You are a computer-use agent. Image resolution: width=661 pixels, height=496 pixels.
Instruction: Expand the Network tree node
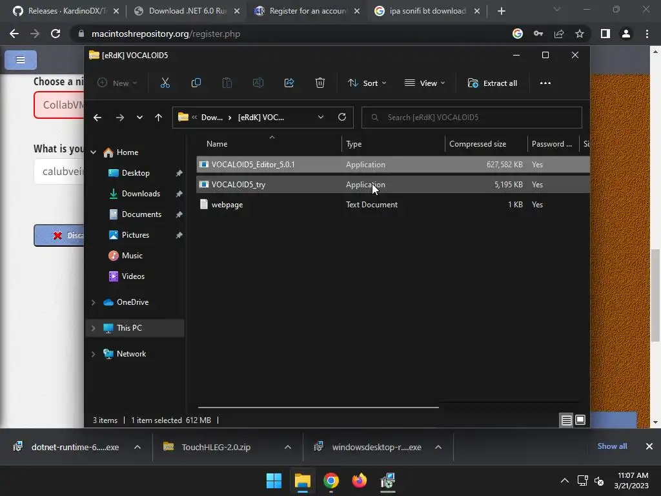93,355
